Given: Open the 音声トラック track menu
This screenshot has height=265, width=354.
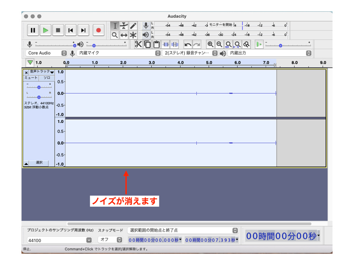Looking at the screenshot, I should 42,72.
